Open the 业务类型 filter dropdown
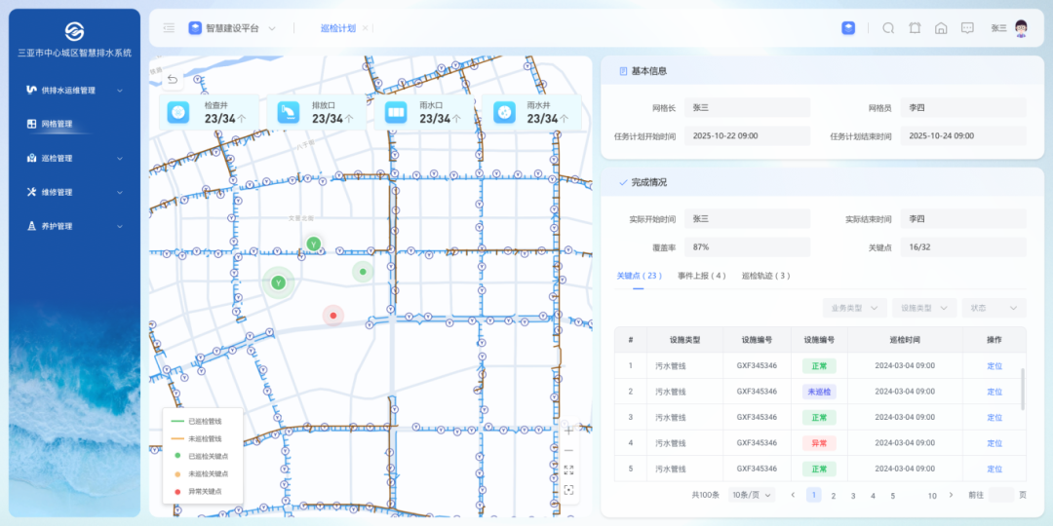 [854, 308]
